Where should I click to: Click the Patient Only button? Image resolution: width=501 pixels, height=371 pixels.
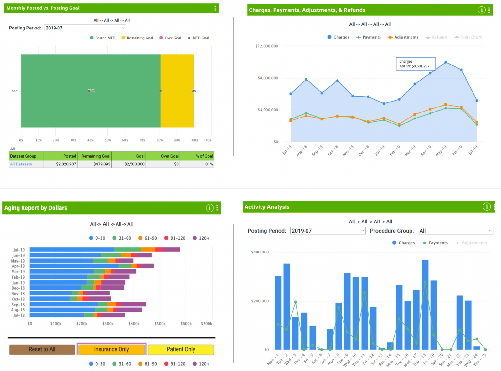pos(181,349)
